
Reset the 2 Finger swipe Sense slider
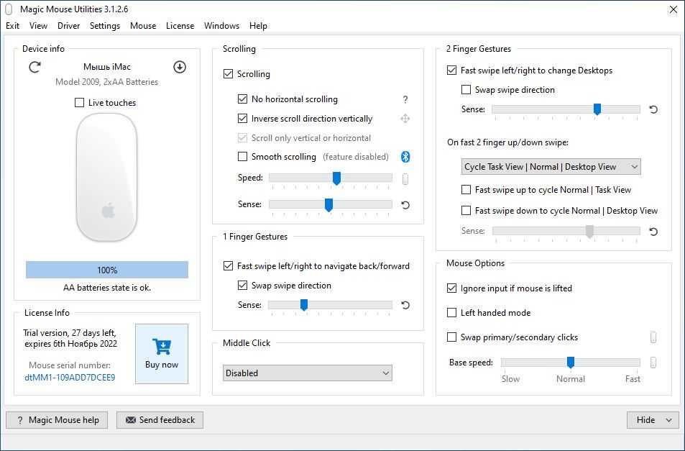click(x=653, y=109)
